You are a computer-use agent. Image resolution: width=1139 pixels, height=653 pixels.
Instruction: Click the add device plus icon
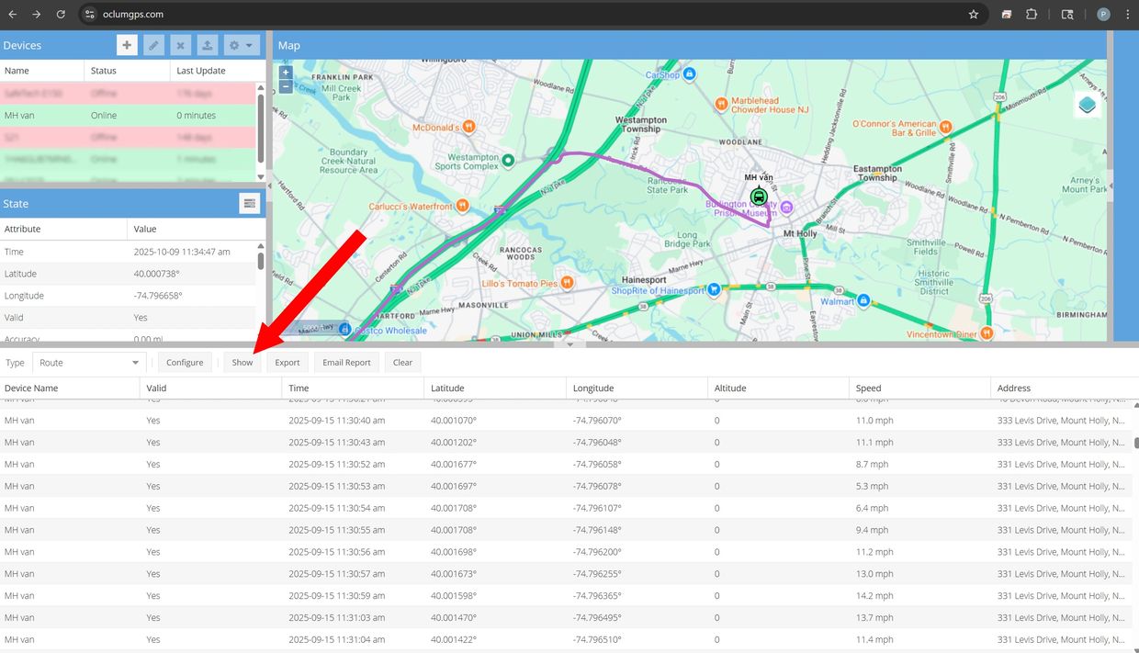(x=127, y=45)
